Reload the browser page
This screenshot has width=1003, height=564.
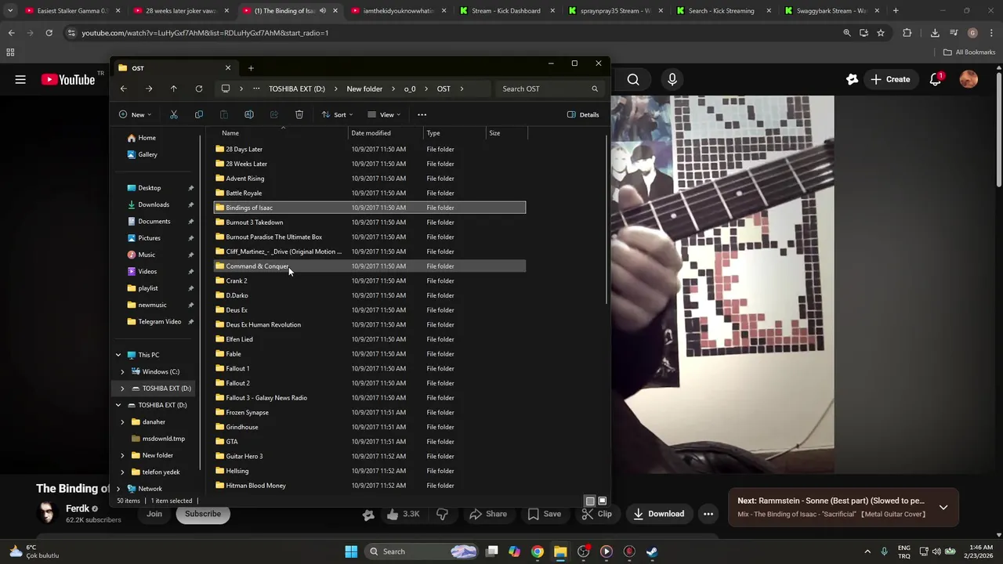pyautogui.click(x=49, y=33)
